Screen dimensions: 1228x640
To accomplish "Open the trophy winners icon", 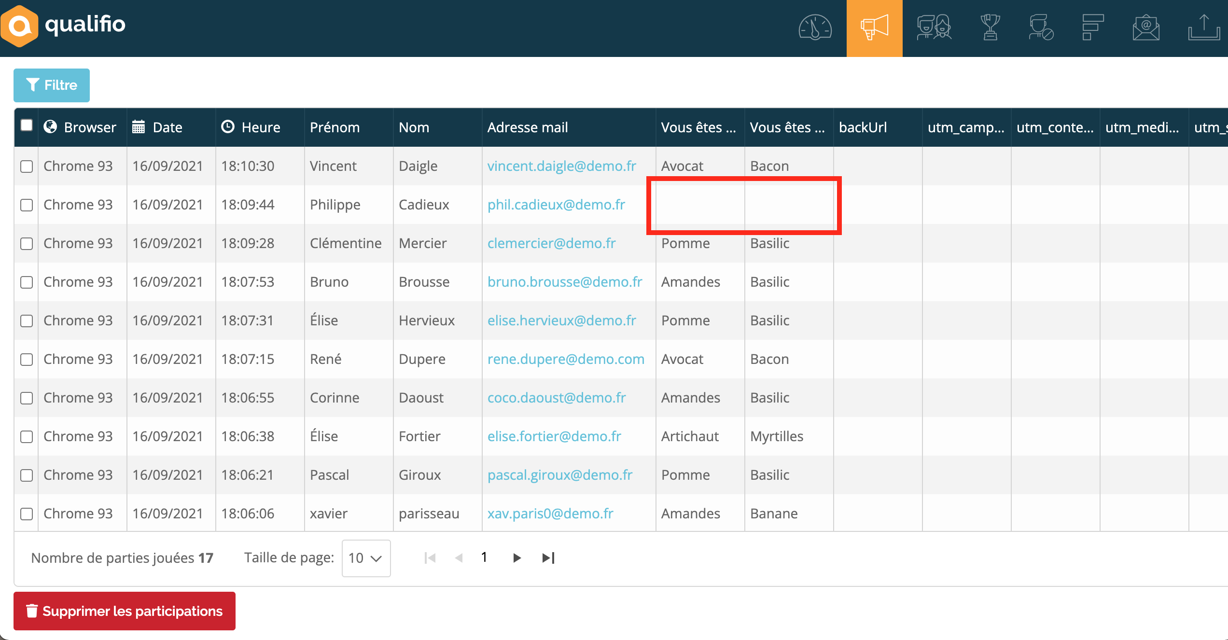I will coord(990,28).
